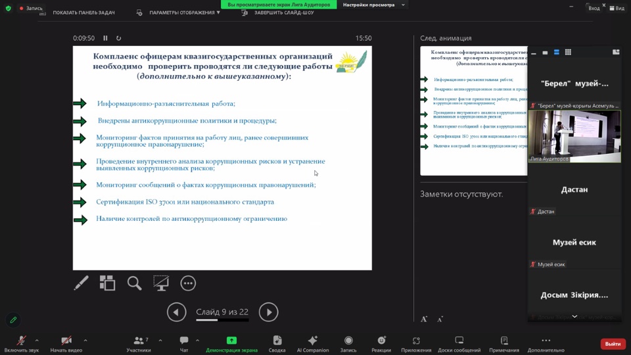Select Лига Аудиторов video thumbnail

(x=574, y=136)
